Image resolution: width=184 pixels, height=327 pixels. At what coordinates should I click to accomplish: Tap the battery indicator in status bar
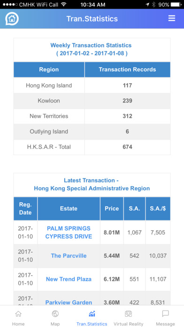pos(176,4)
